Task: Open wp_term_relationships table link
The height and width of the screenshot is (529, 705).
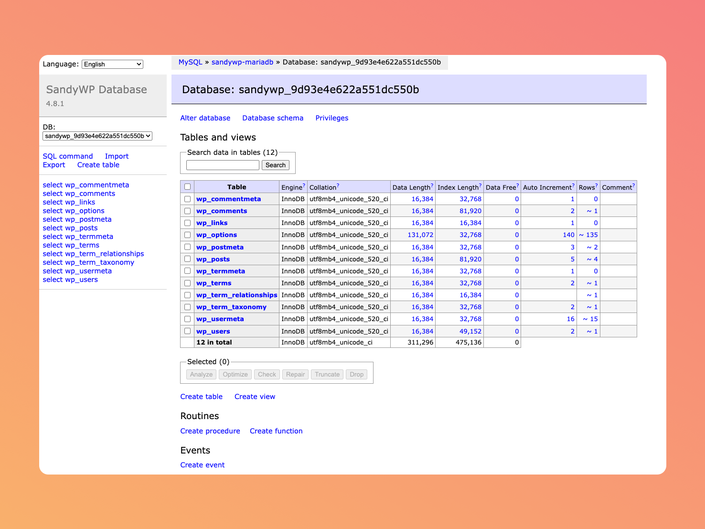Action: [237, 295]
